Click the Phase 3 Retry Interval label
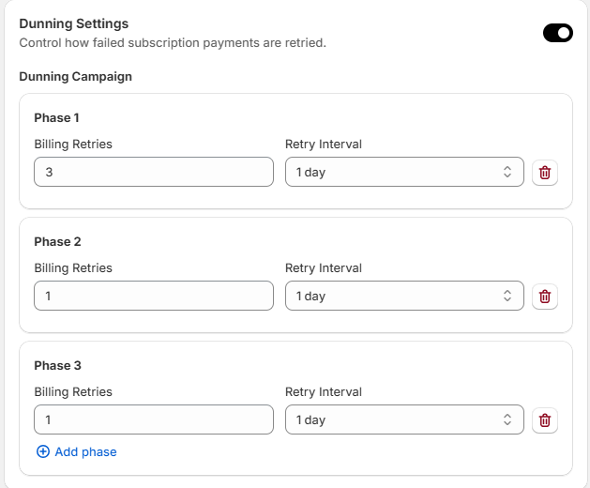Viewport: 590px width, 488px height. tap(323, 391)
